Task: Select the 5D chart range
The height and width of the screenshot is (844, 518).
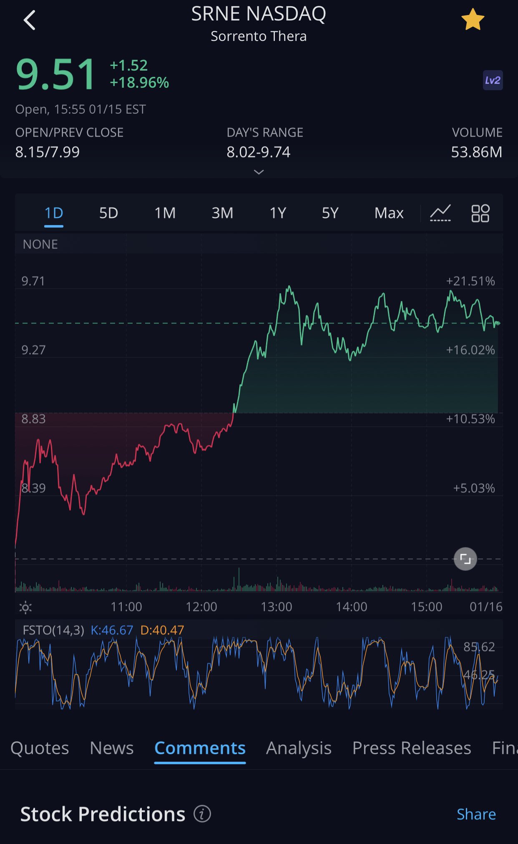Action: click(108, 213)
